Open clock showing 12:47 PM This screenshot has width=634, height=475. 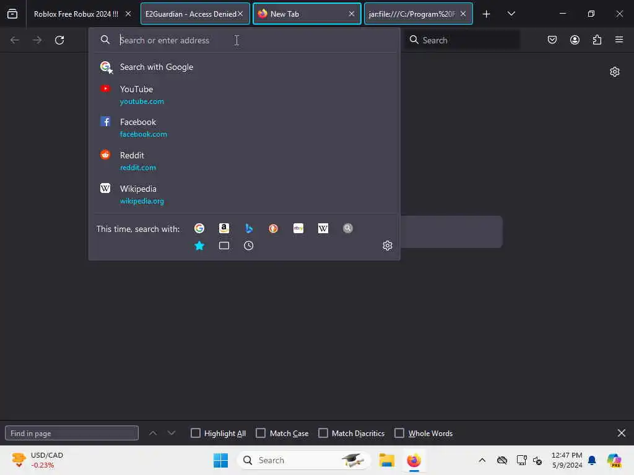(567, 460)
